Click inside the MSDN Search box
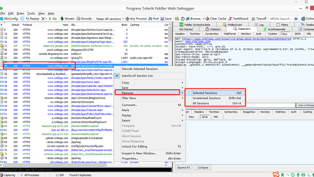This screenshot has height=177, width=314. pos(281,19)
